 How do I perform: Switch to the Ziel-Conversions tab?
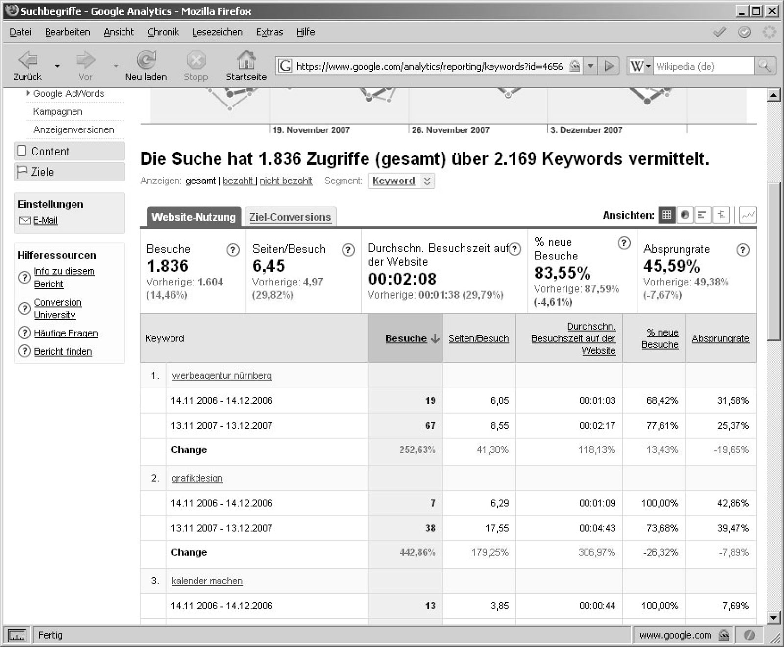pos(290,217)
